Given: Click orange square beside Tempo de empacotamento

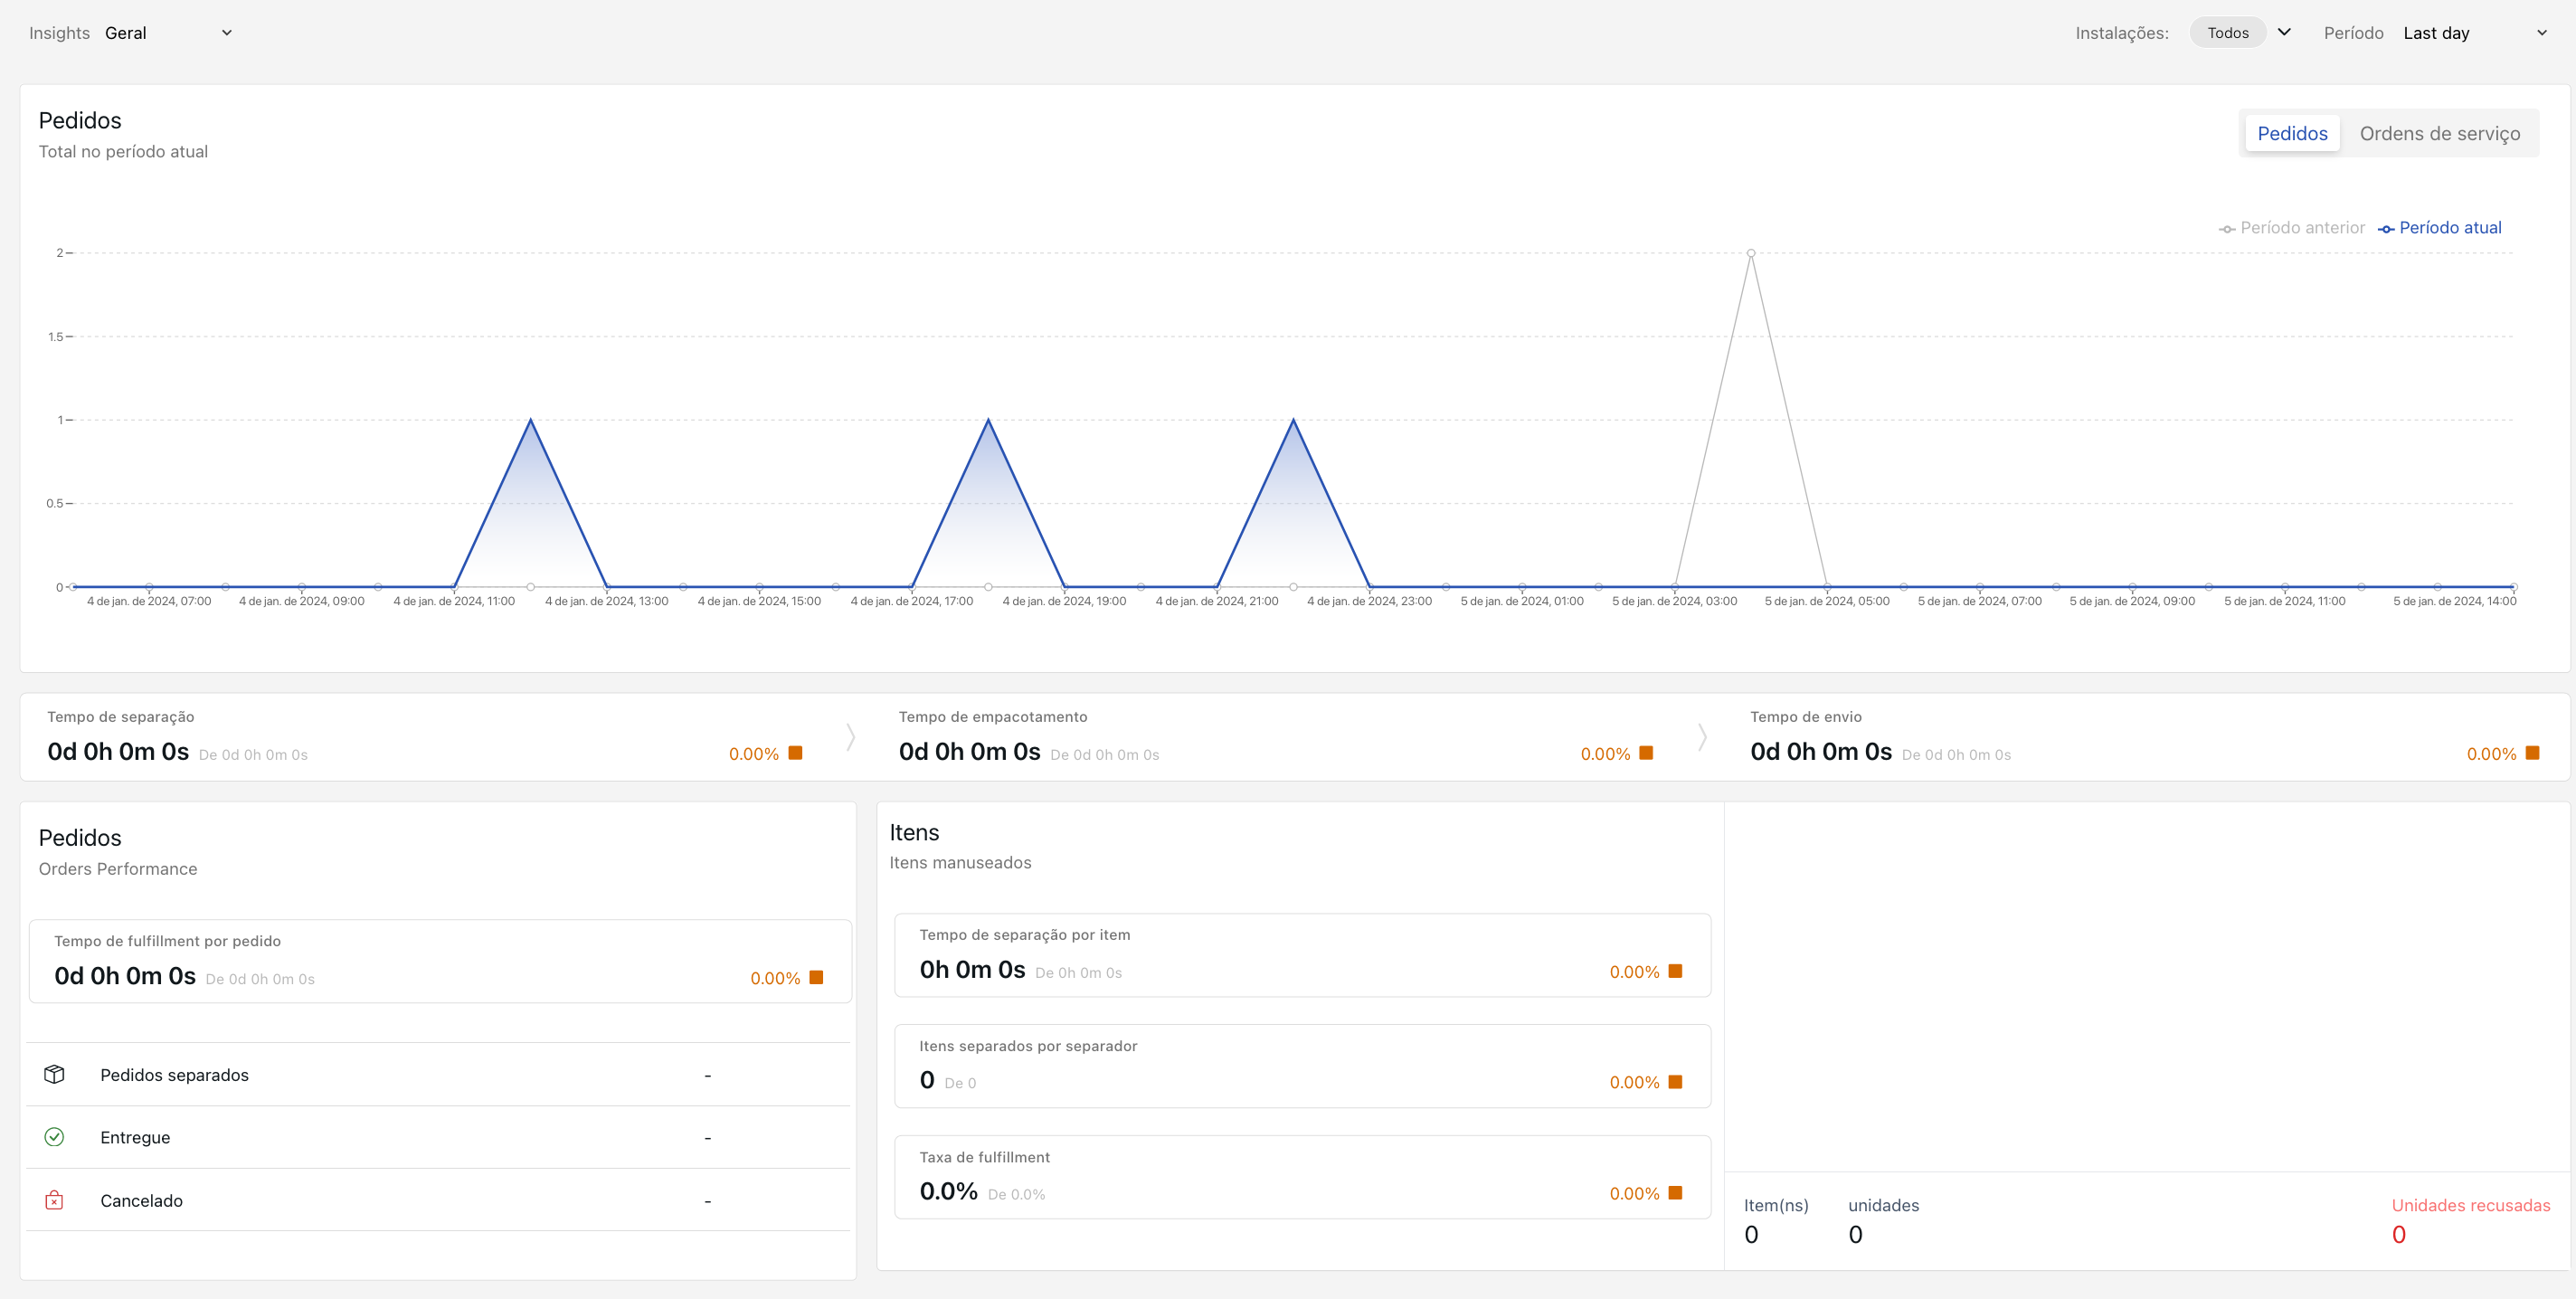Looking at the screenshot, I should (x=1646, y=753).
